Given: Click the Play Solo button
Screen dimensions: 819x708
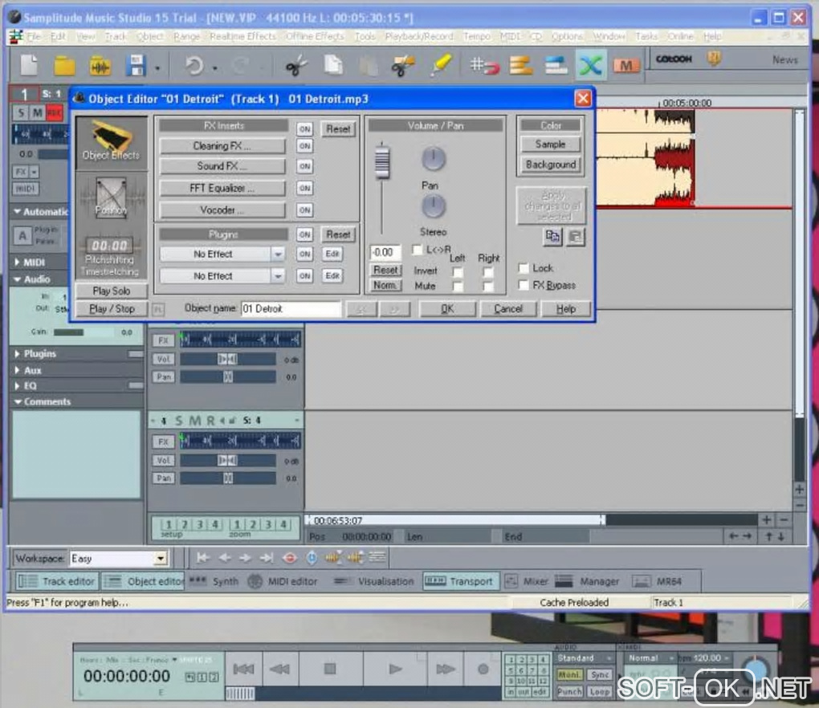Looking at the screenshot, I should (112, 291).
